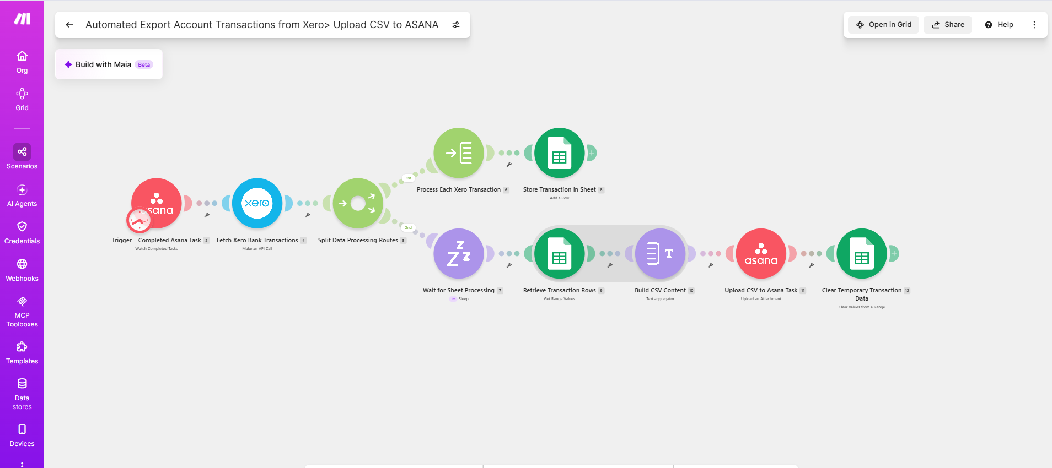Select Process Each Xero Transaction iterator module
The image size is (1052, 468).
coord(459,153)
